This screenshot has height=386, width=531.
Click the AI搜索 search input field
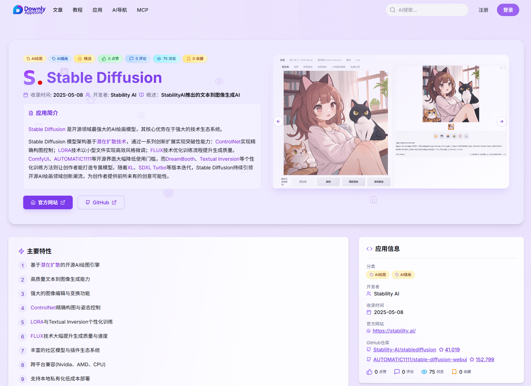[427, 10]
